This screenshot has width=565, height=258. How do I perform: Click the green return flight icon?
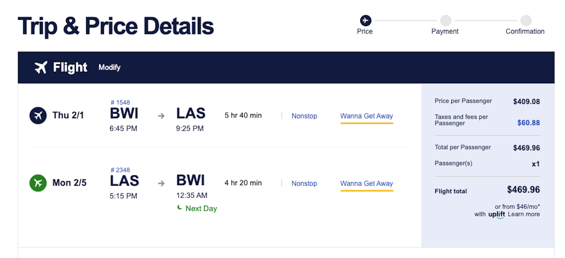click(38, 183)
